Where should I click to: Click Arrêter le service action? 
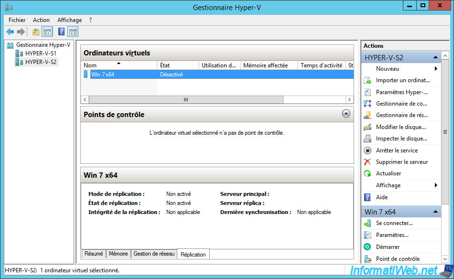tap(397, 150)
